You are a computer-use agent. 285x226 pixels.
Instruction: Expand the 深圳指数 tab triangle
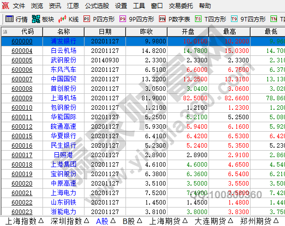click(x=86, y=221)
